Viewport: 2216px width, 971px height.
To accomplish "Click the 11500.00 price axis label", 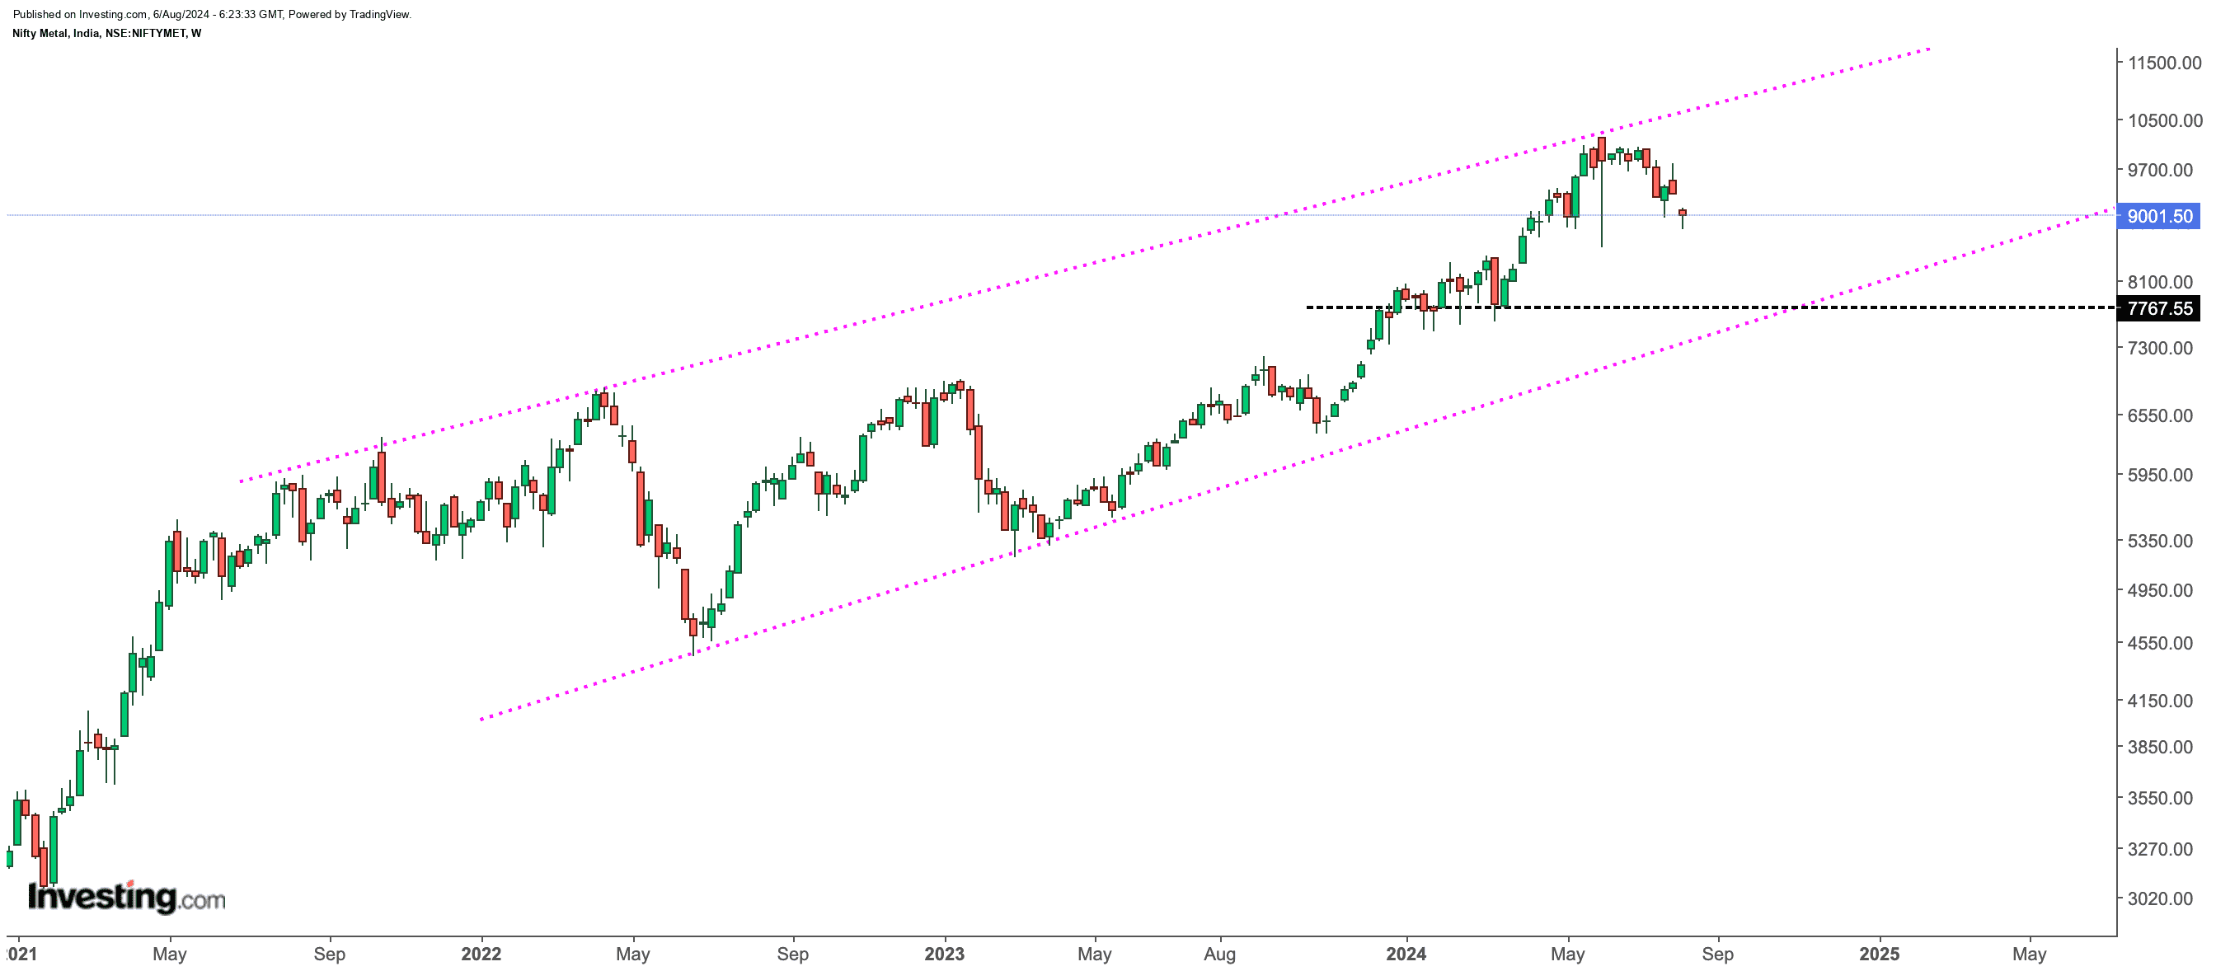I will click(x=2164, y=63).
